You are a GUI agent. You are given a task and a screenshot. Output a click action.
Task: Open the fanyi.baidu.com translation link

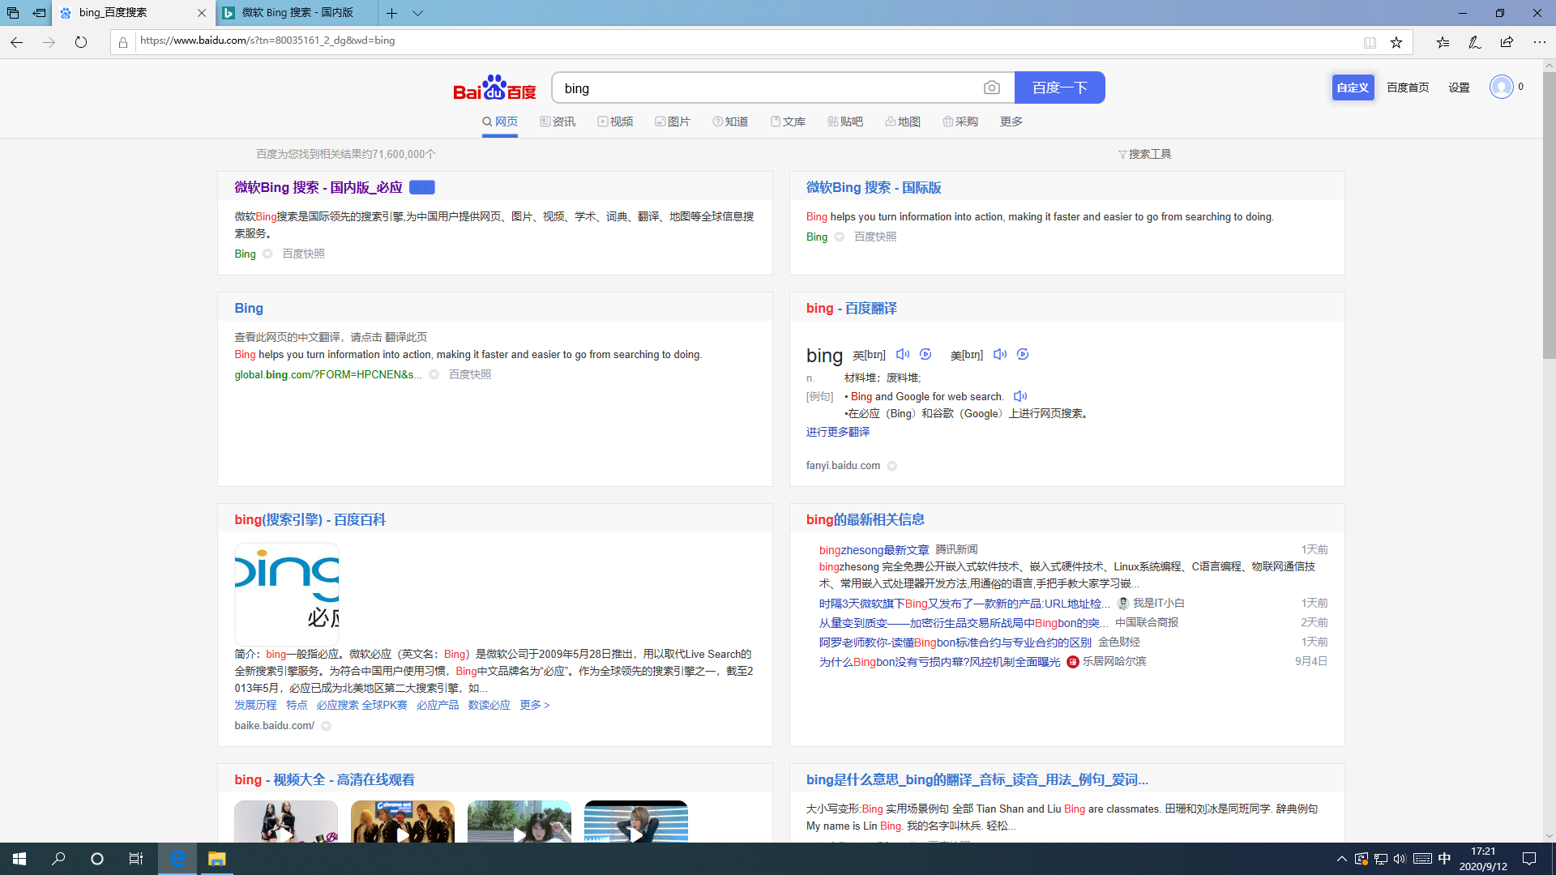point(842,465)
